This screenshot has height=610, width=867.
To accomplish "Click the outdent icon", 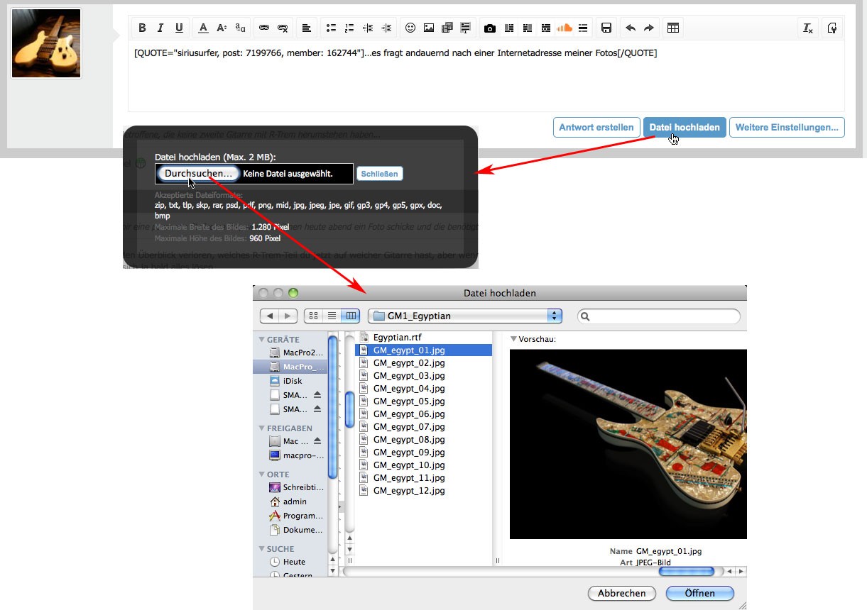I will [368, 28].
